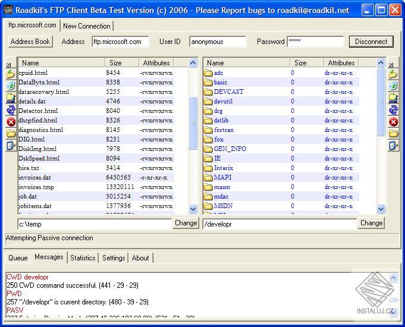
Task: Open the Statistics tab
Action: 83,258
